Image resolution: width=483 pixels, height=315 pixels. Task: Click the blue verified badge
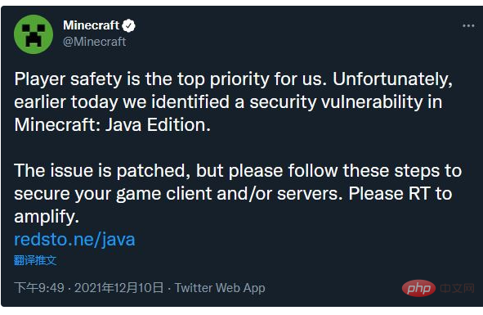click(129, 25)
